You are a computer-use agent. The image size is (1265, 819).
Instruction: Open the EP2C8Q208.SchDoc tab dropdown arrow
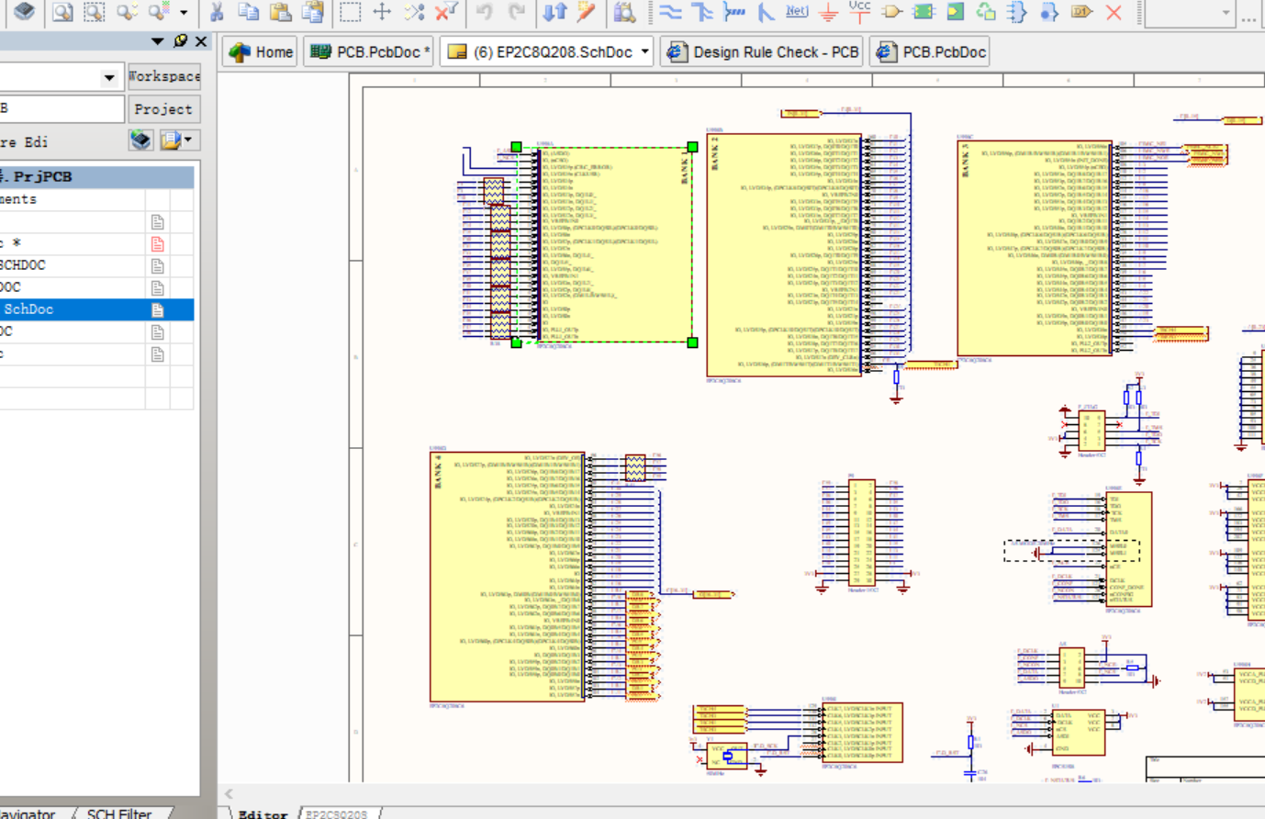tap(645, 52)
